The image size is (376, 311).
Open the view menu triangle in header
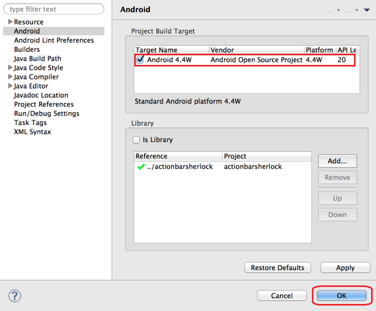pos(367,10)
